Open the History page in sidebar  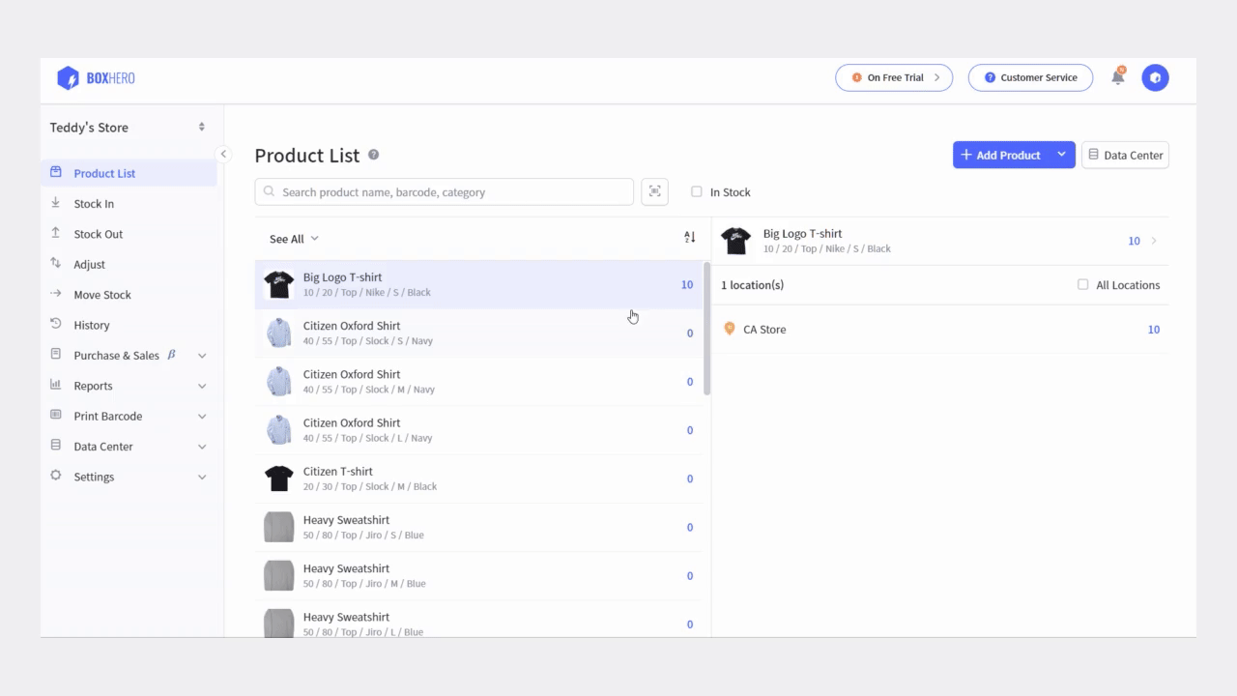pyautogui.click(x=92, y=325)
